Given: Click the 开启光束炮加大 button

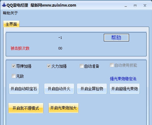Looking at the screenshot, I should [x=64, y=108].
